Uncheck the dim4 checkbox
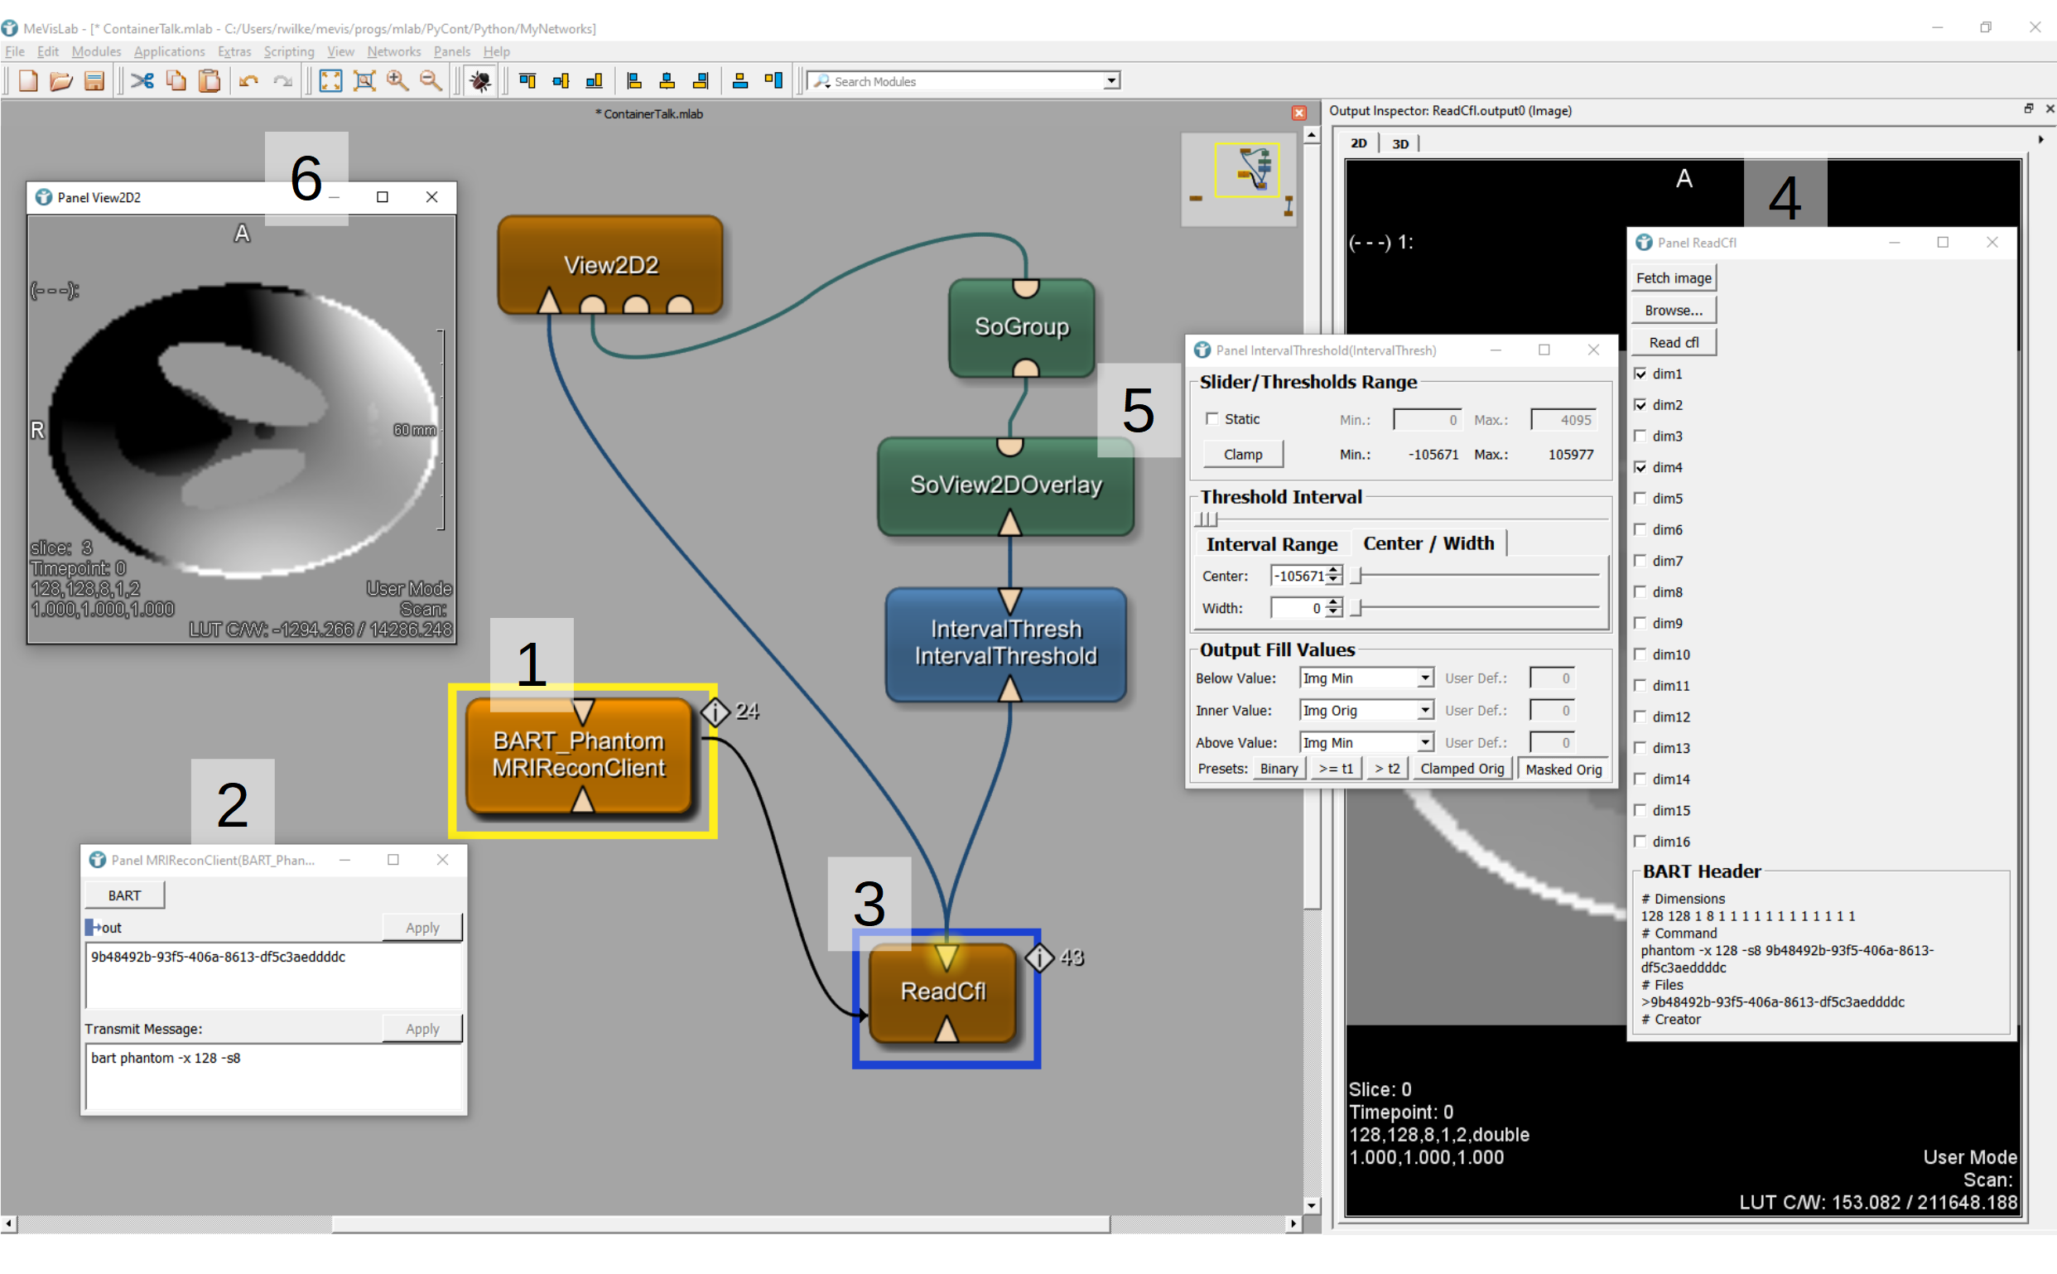 [1640, 467]
